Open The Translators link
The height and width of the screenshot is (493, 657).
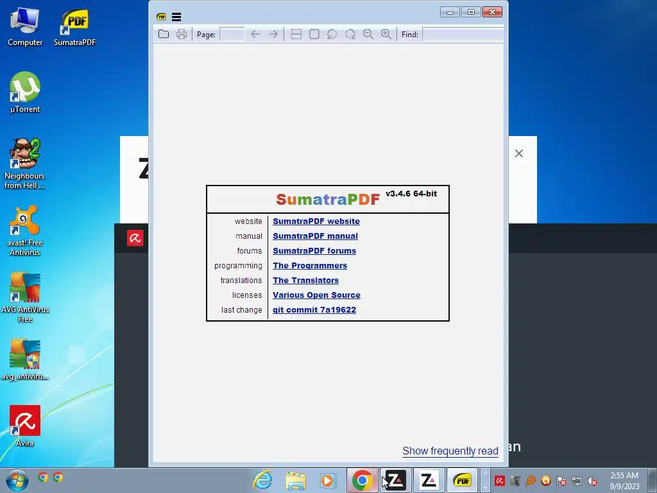tap(306, 281)
